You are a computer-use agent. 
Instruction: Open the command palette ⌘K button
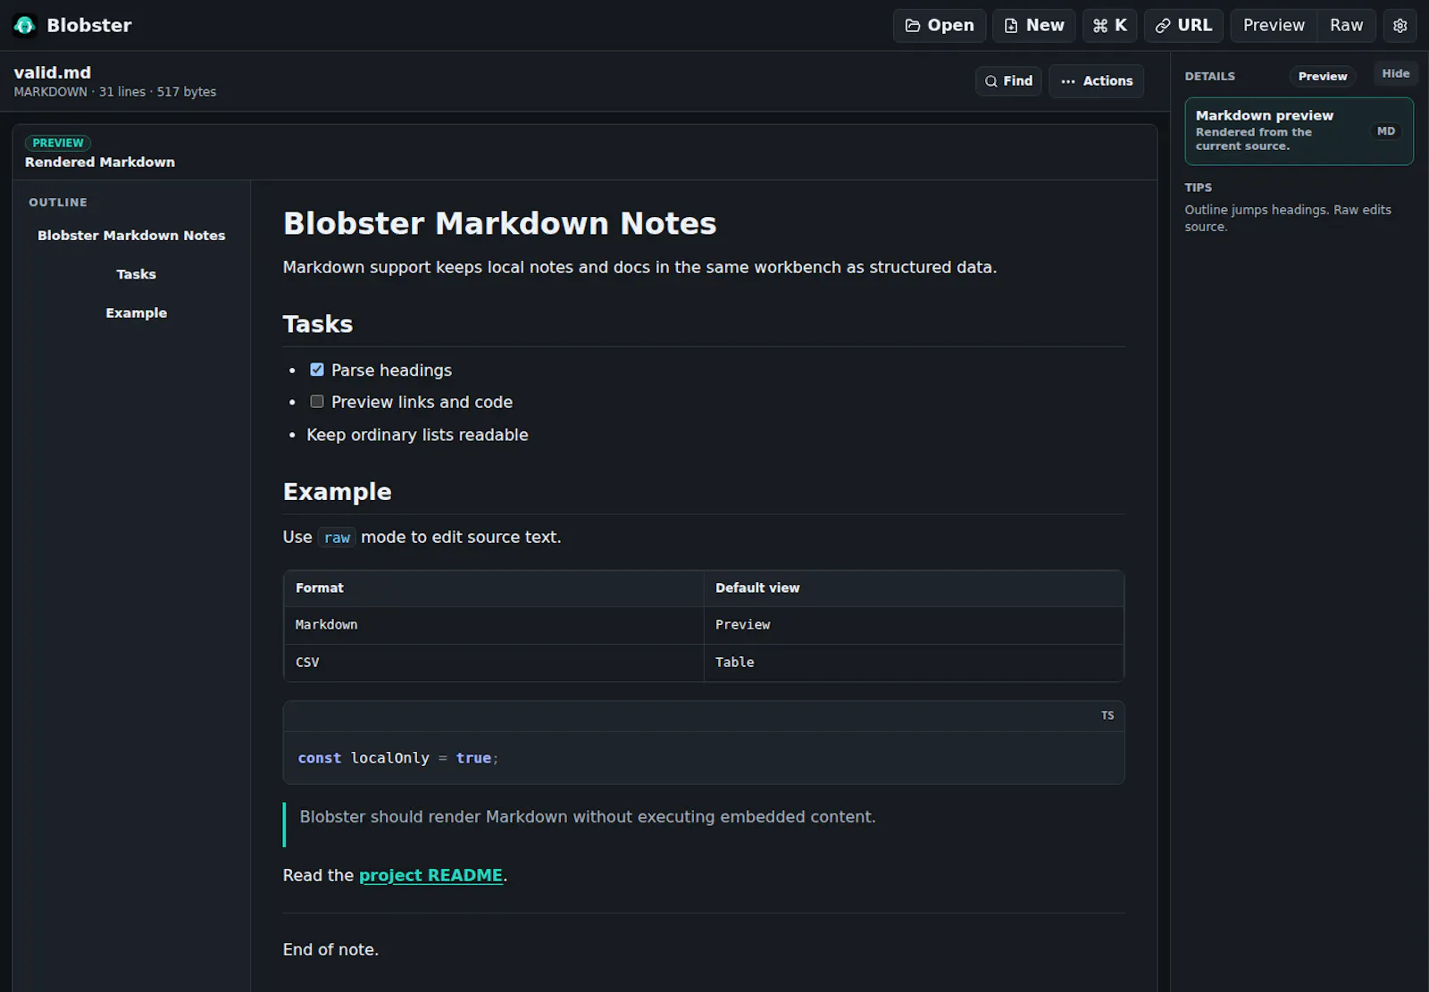pos(1110,25)
